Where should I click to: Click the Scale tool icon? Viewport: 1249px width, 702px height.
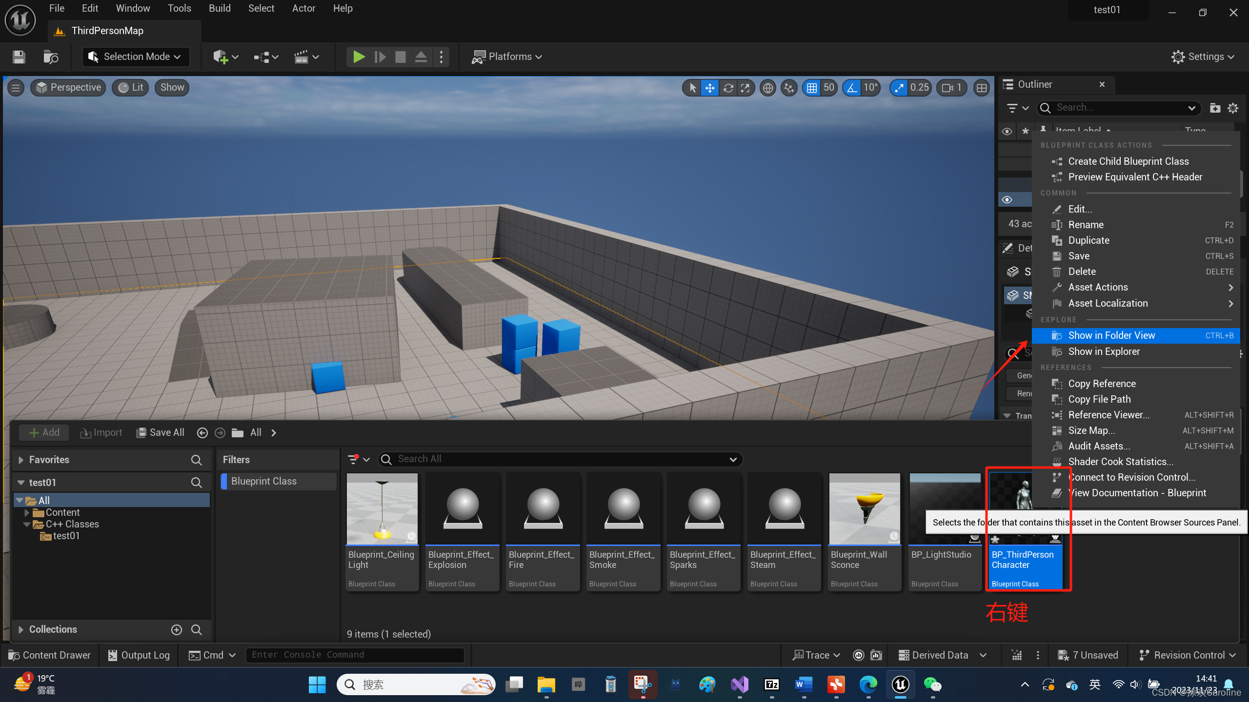pyautogui.click(x=745, y=87)
